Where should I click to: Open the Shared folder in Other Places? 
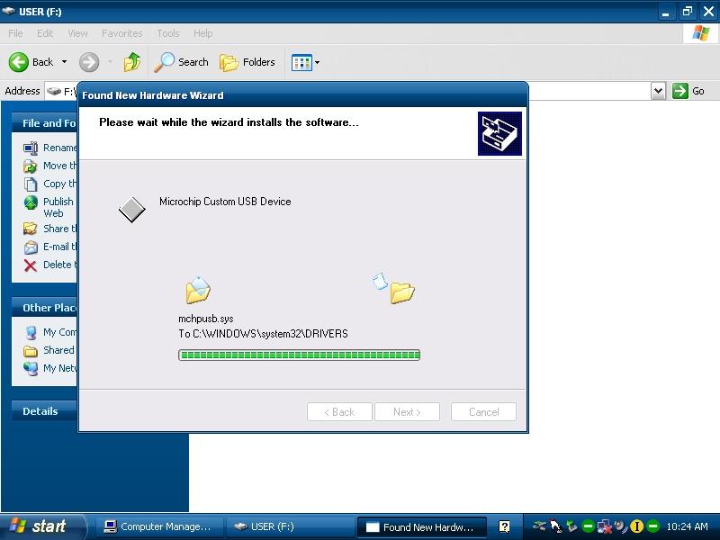[x=31, y=351]
